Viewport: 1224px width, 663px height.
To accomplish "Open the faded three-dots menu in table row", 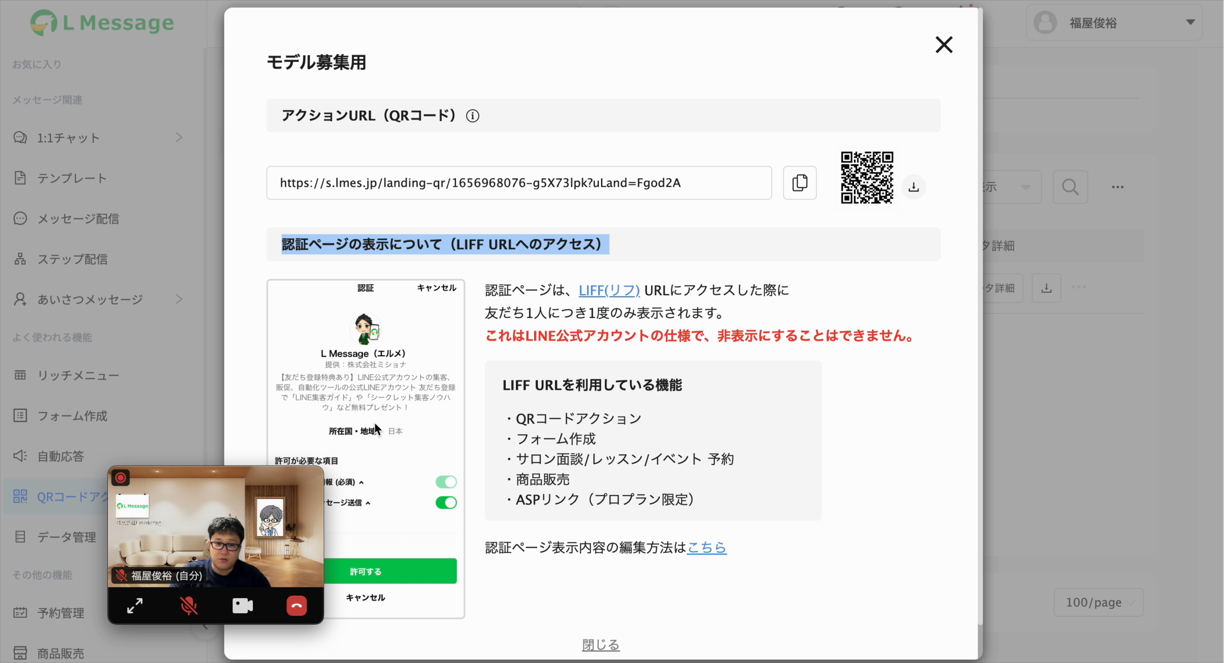I will coord(1079,287).
